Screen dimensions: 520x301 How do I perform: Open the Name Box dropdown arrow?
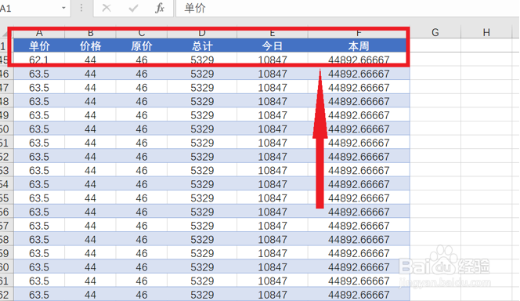click(x=63, y=8)
